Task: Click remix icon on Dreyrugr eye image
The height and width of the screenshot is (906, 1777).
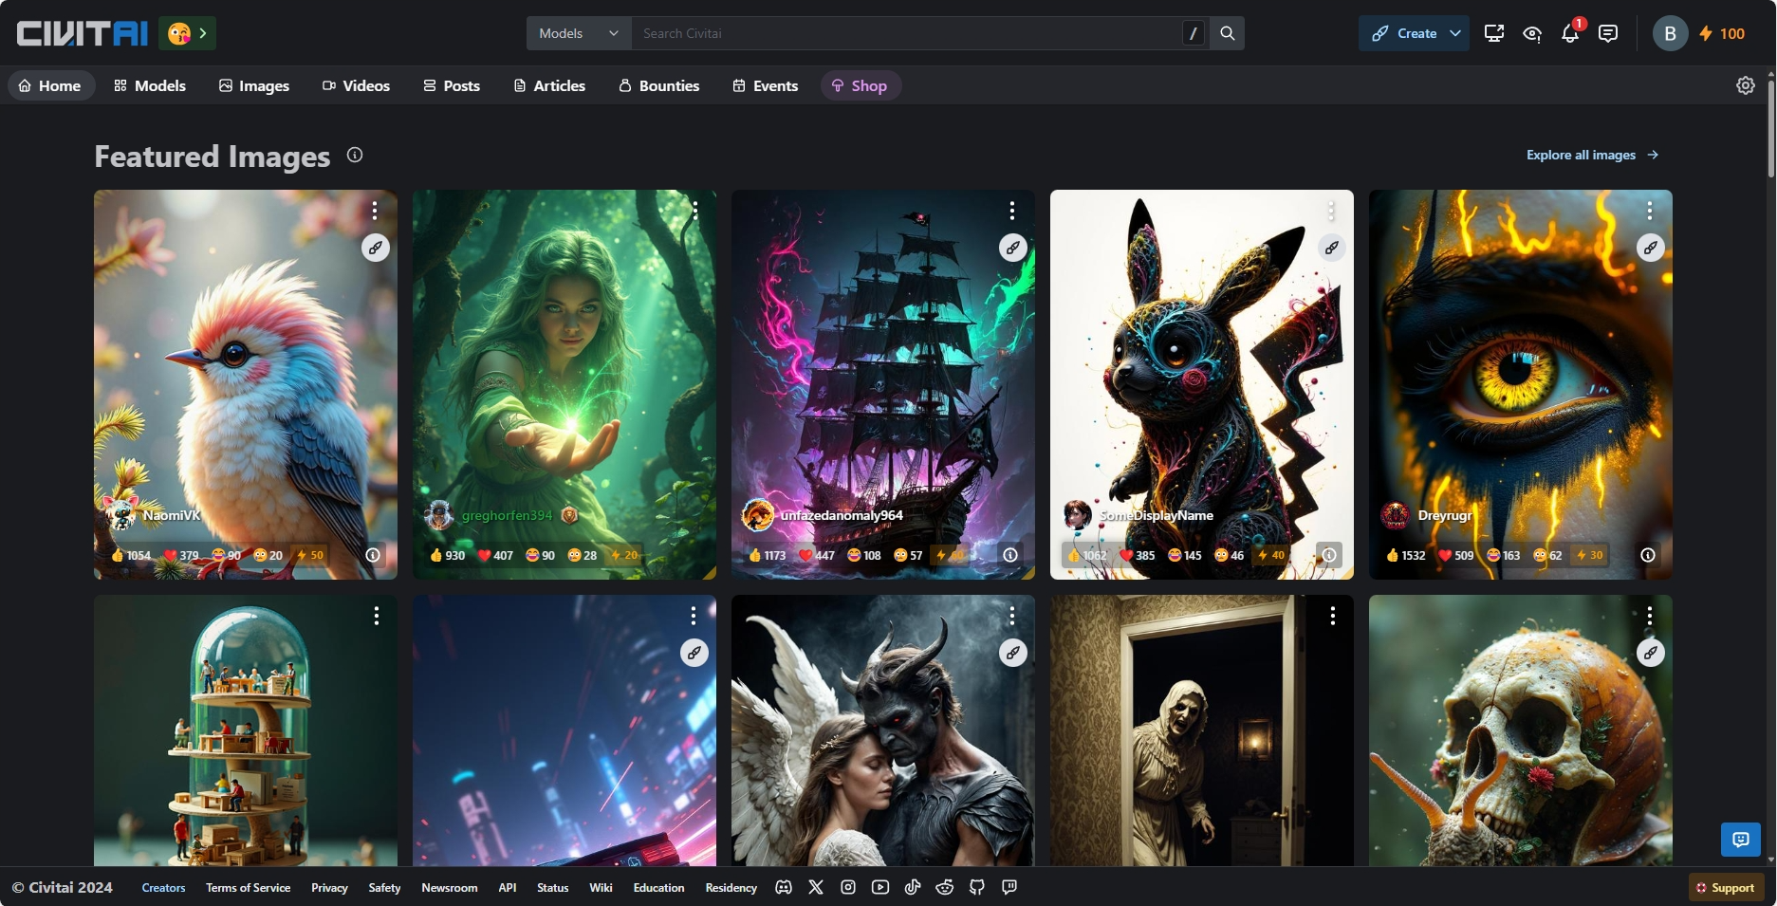Action: click(1651, 248)
